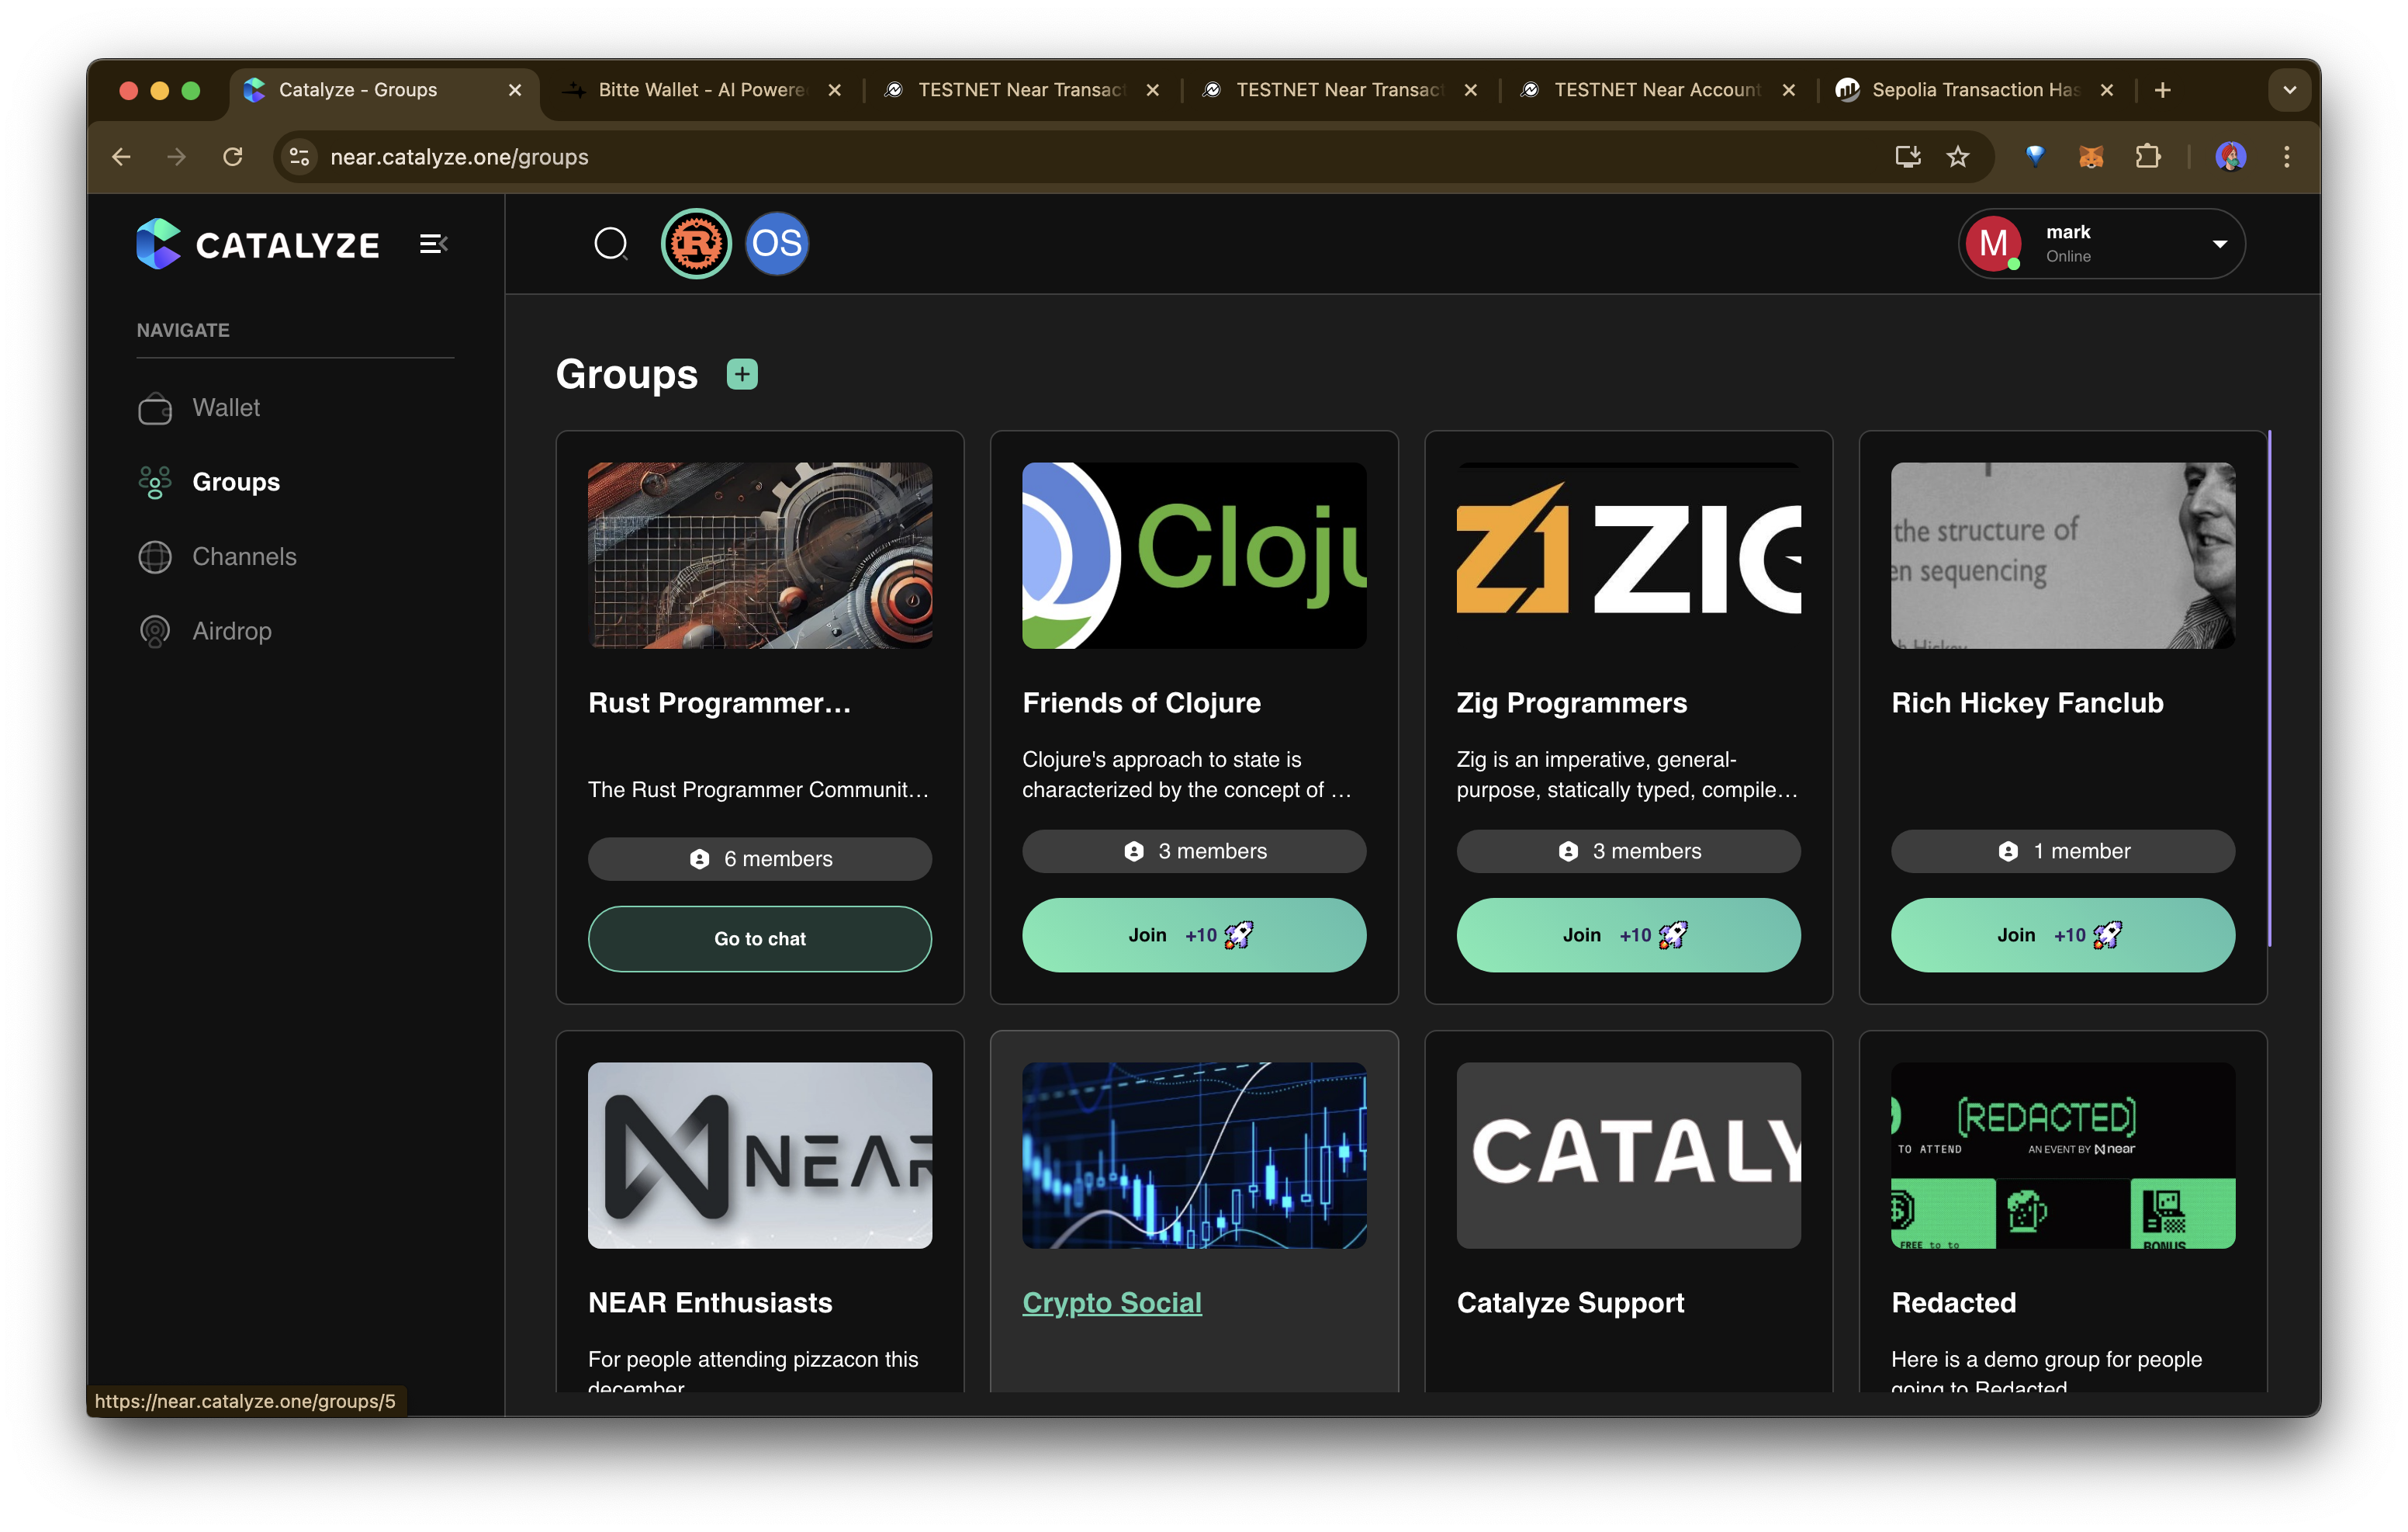Join the Friends of Clojure group

coord(1193,934)
